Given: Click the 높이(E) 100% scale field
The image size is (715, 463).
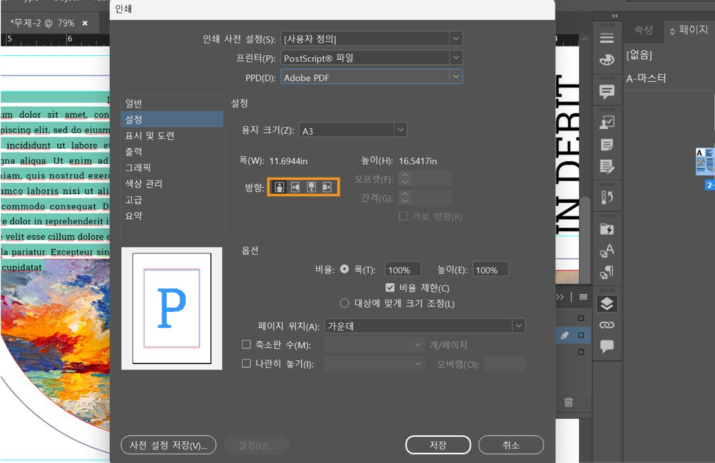Looking at the screenshot, I should pos(490,269).
